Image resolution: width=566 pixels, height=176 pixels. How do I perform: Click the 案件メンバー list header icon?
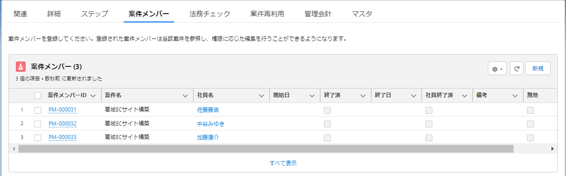click(x=21, y=67)
